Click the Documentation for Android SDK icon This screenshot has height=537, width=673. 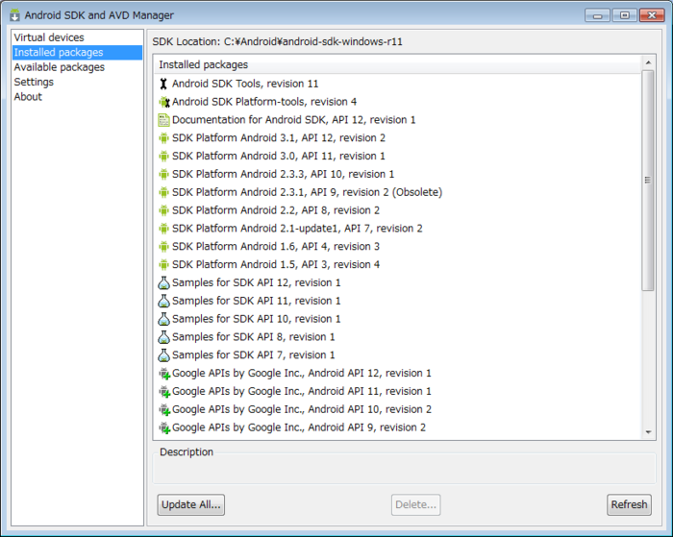tap(163, 120)
